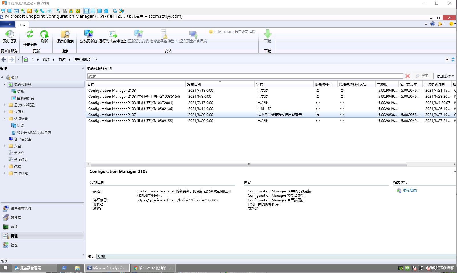Image resolution: width=457 pixels, height=273 pixels.
Task: Collapse the 管理 navigation pane chevron
Action: coord(83,68)
